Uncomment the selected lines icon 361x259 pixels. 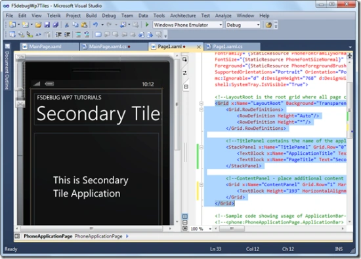point(87,35)
